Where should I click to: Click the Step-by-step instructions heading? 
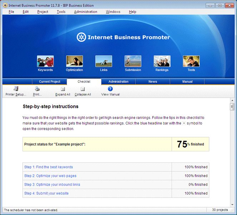click(x=51, y=106)
